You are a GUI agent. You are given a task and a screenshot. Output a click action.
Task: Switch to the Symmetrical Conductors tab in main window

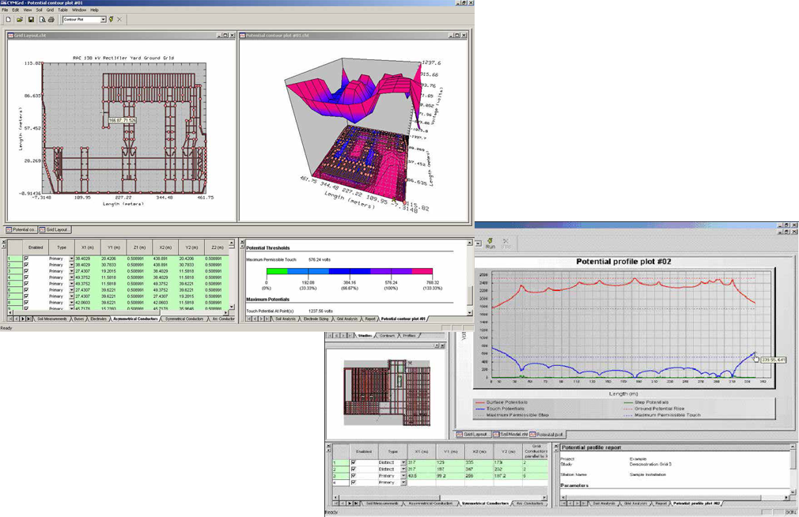184,319
